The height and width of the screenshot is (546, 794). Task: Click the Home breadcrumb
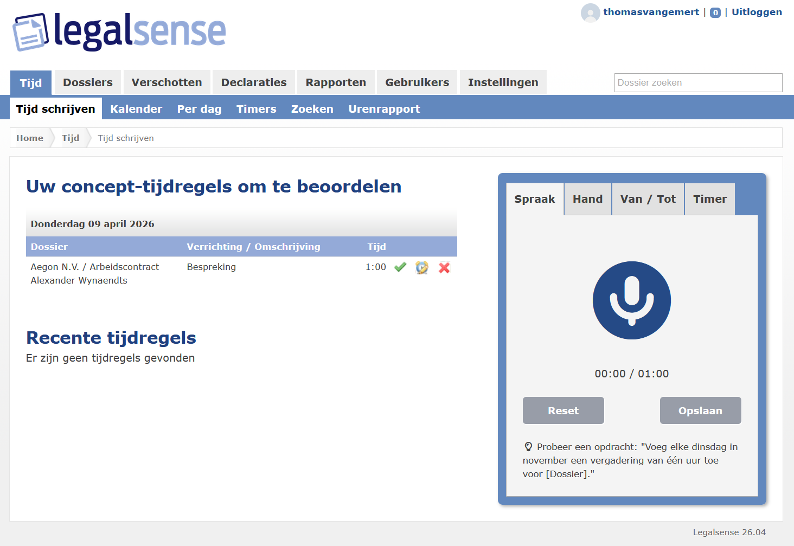pos(30,138)
